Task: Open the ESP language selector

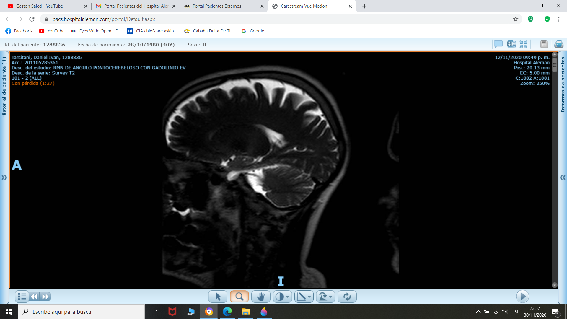Action: (x=516, y=312)
